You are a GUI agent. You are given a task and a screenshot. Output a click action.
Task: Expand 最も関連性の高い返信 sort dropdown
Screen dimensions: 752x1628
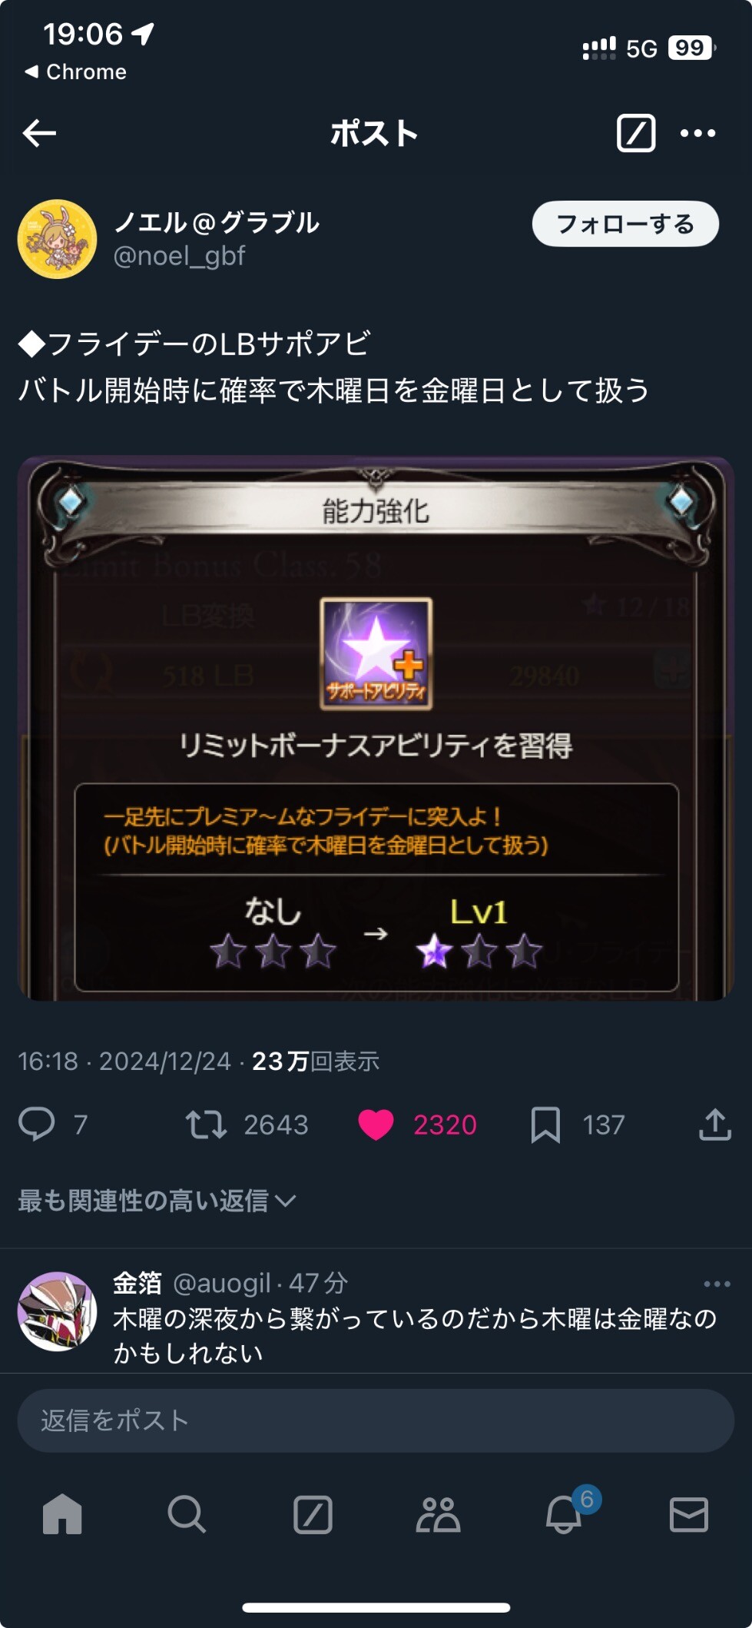click(x=157, y=1200)
